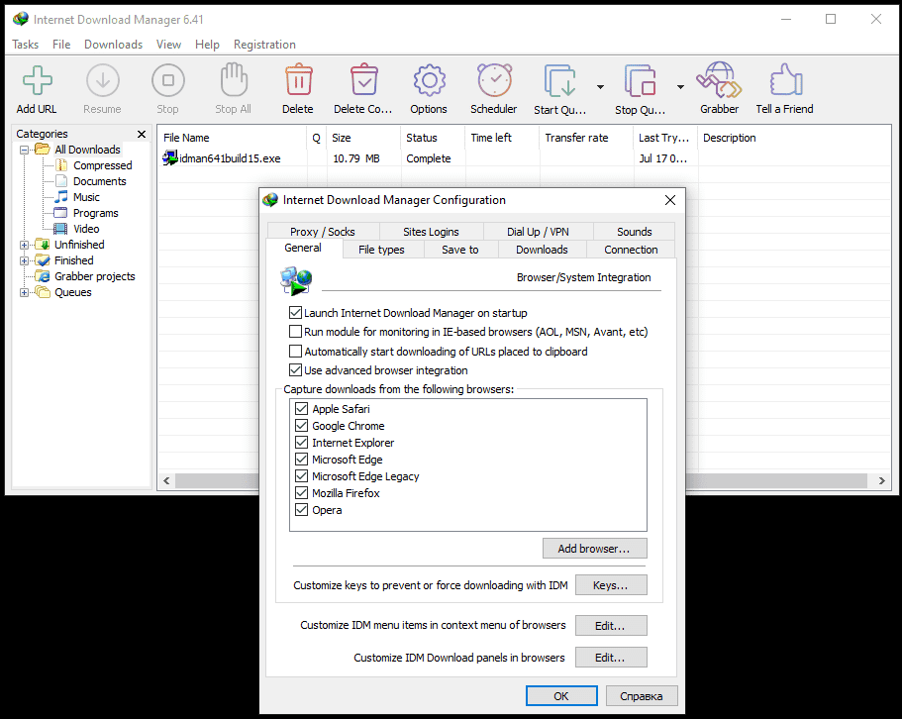
Task: Click the Add browser... button
Action: tap(594, 549)
